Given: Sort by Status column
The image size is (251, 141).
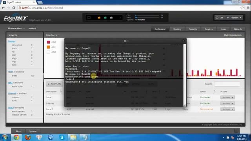Looking at the screenshot, I should point(207,91).
